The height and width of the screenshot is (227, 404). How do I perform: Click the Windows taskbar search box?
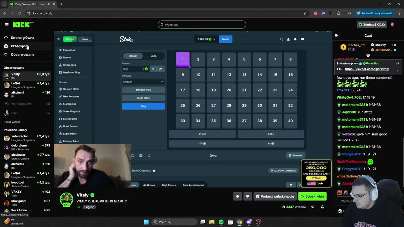point(175,222)
